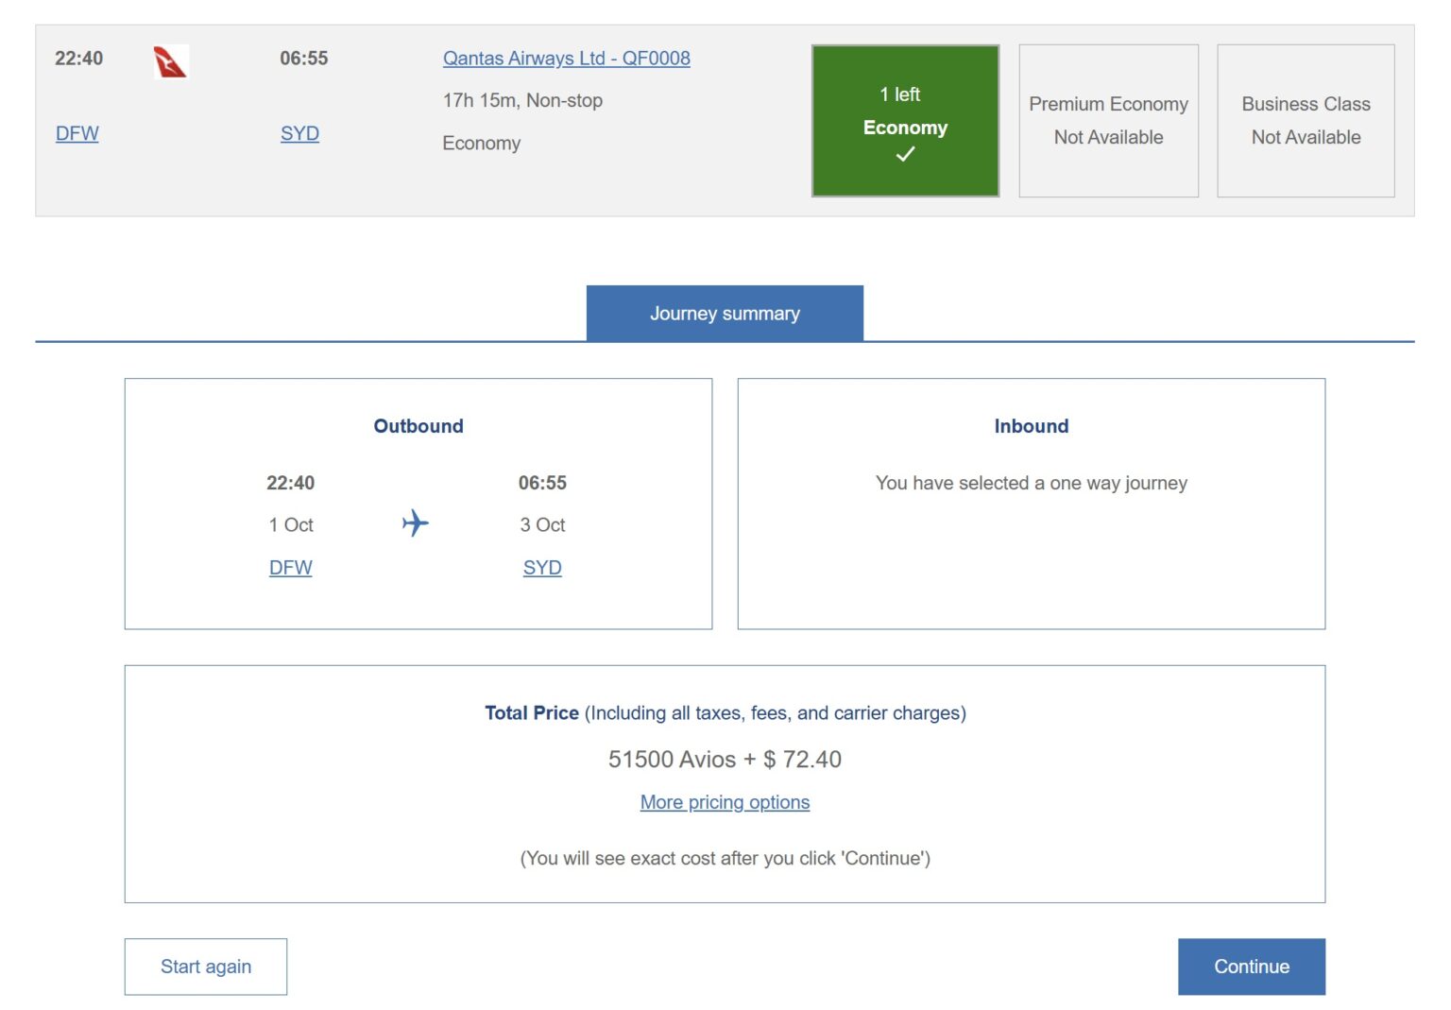Open More pricing options
This screenshot has width=1451, height=1010.
pyautogui.click(x=725, y=801)
